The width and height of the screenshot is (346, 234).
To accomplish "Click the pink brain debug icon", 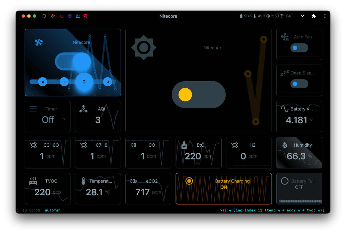I will point(85,16).
